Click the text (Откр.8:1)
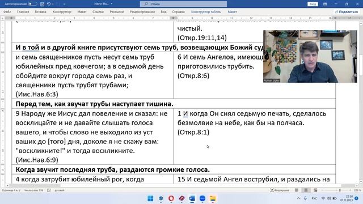Screen dimensions: 363x204 pos(193,132)
